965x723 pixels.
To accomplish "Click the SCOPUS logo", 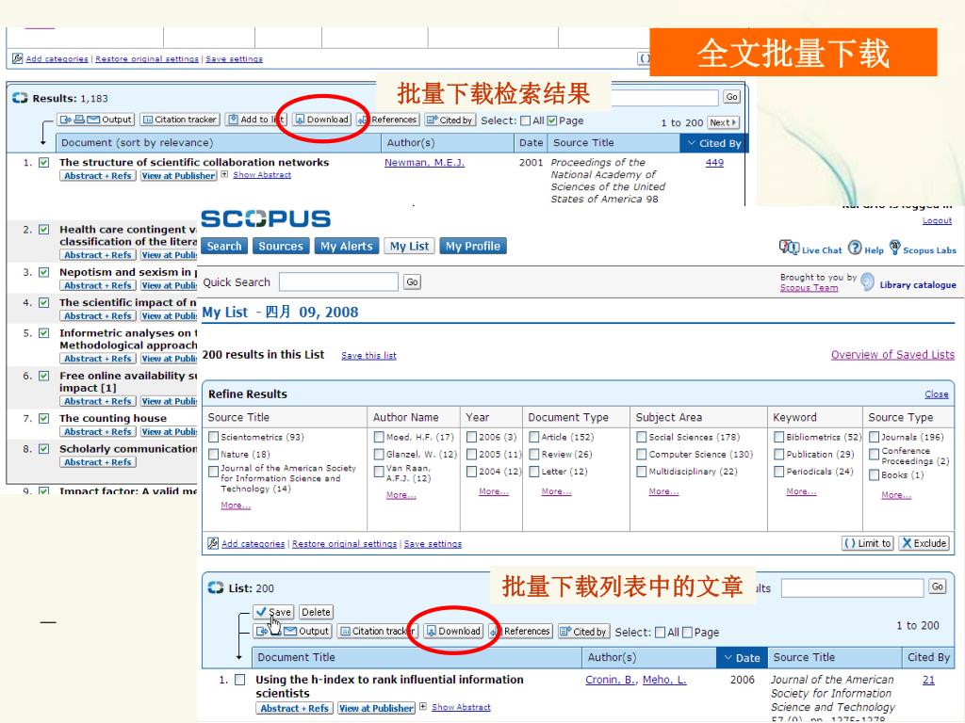I will pyautogui.click(x=266, y=218).
